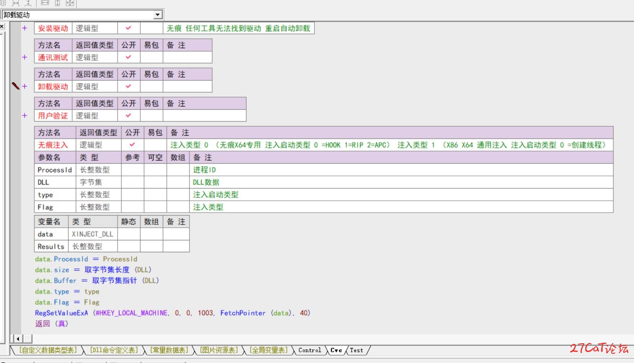Select the 无痕注入 method name cell
Viewport: 634px width, 363px height.
tap(55, 145)
